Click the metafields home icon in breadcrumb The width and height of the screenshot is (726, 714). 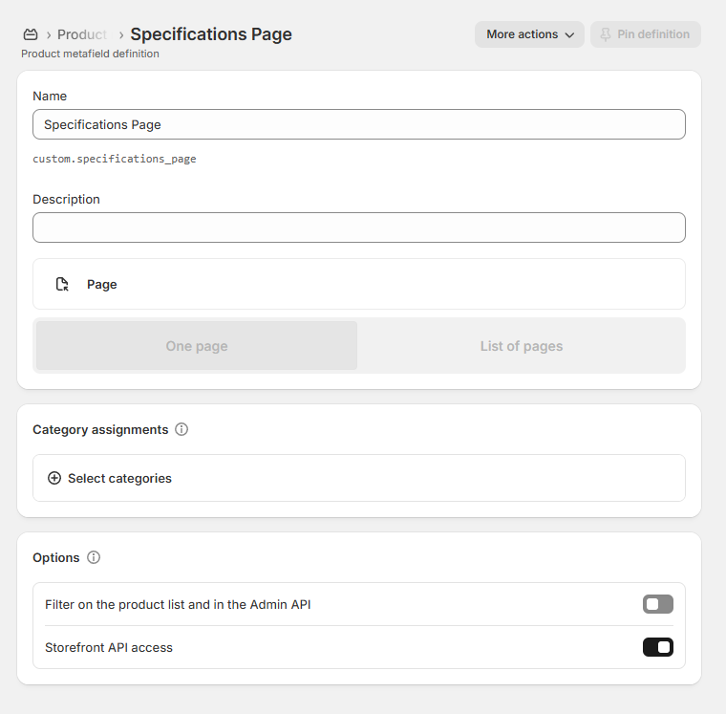[x=31, y=34]
